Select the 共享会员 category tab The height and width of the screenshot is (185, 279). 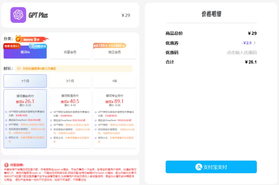[70, 52]
